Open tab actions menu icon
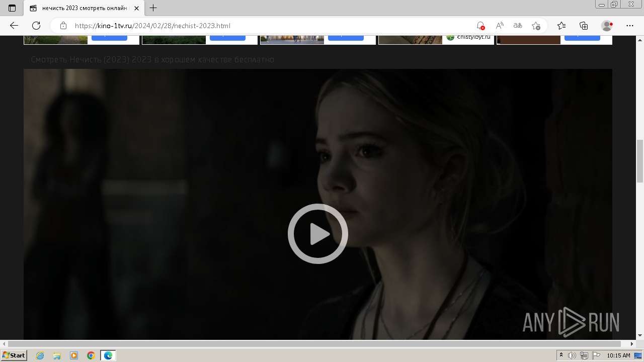Image resolution: width=644 pixels, height=362 pixels. [12, 8]
